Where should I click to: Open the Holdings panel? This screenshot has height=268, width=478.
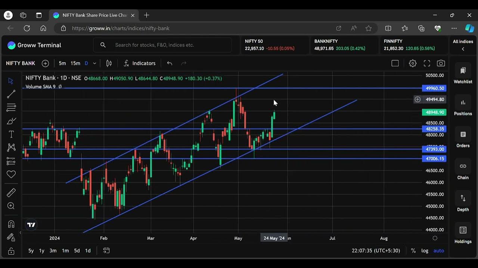tap(463, 236)
